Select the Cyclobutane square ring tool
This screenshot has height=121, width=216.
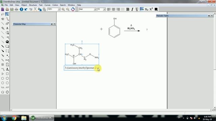click(x=7, y=74)
